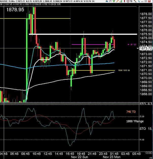Click the 01:45 time axis label
The height and width of the screenshot is (159, 153).
pos(114,154)
